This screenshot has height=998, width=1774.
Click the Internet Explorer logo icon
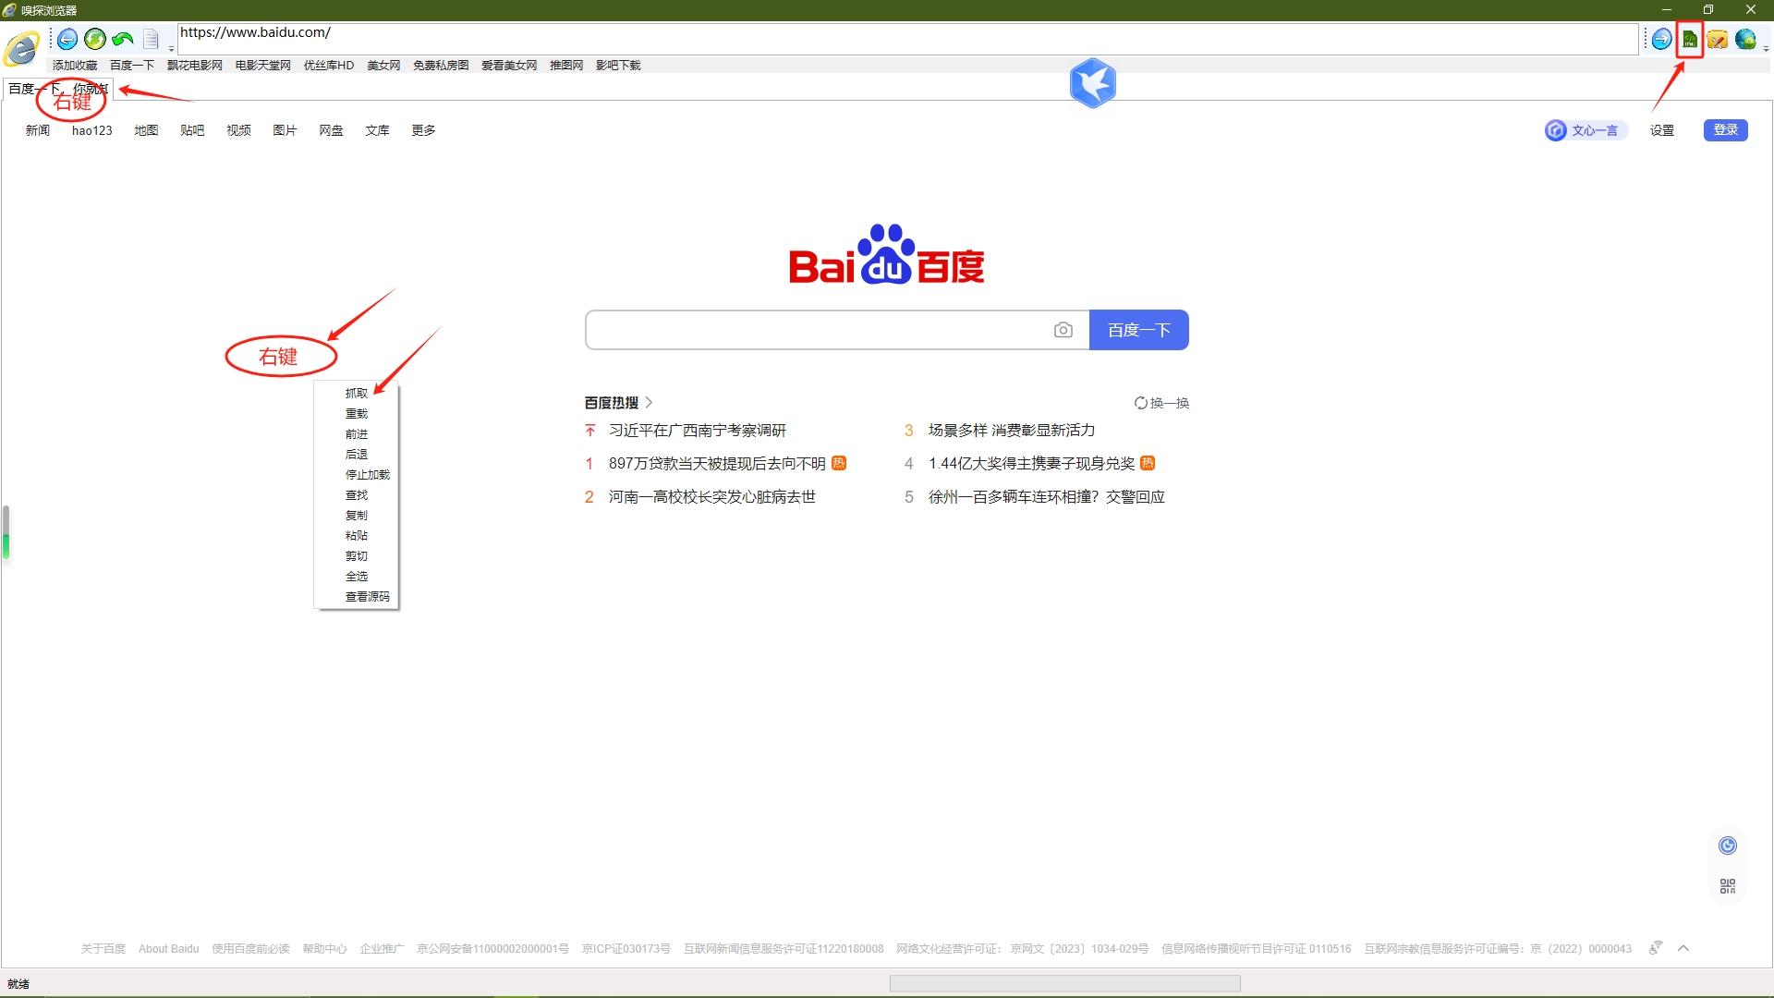tap(22, 48)
